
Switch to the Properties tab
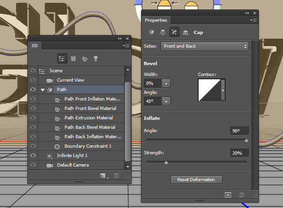pyautogui.click(x=156, y=20)
